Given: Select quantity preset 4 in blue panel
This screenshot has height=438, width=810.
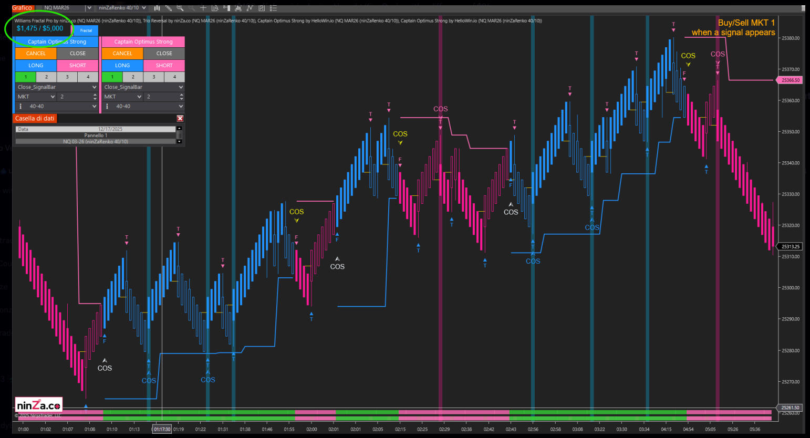Looking at the screenshot, I should 88,77.
